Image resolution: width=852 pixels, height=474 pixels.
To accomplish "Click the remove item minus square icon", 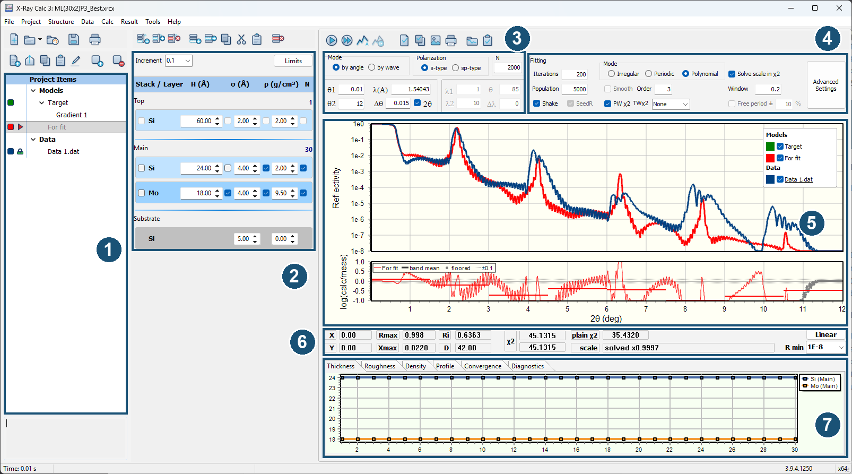I will 119,61.
